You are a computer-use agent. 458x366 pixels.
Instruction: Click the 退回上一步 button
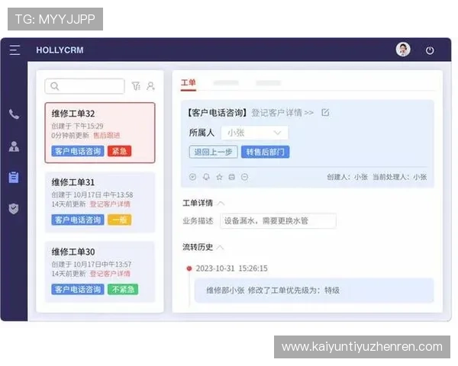(213, 152)
